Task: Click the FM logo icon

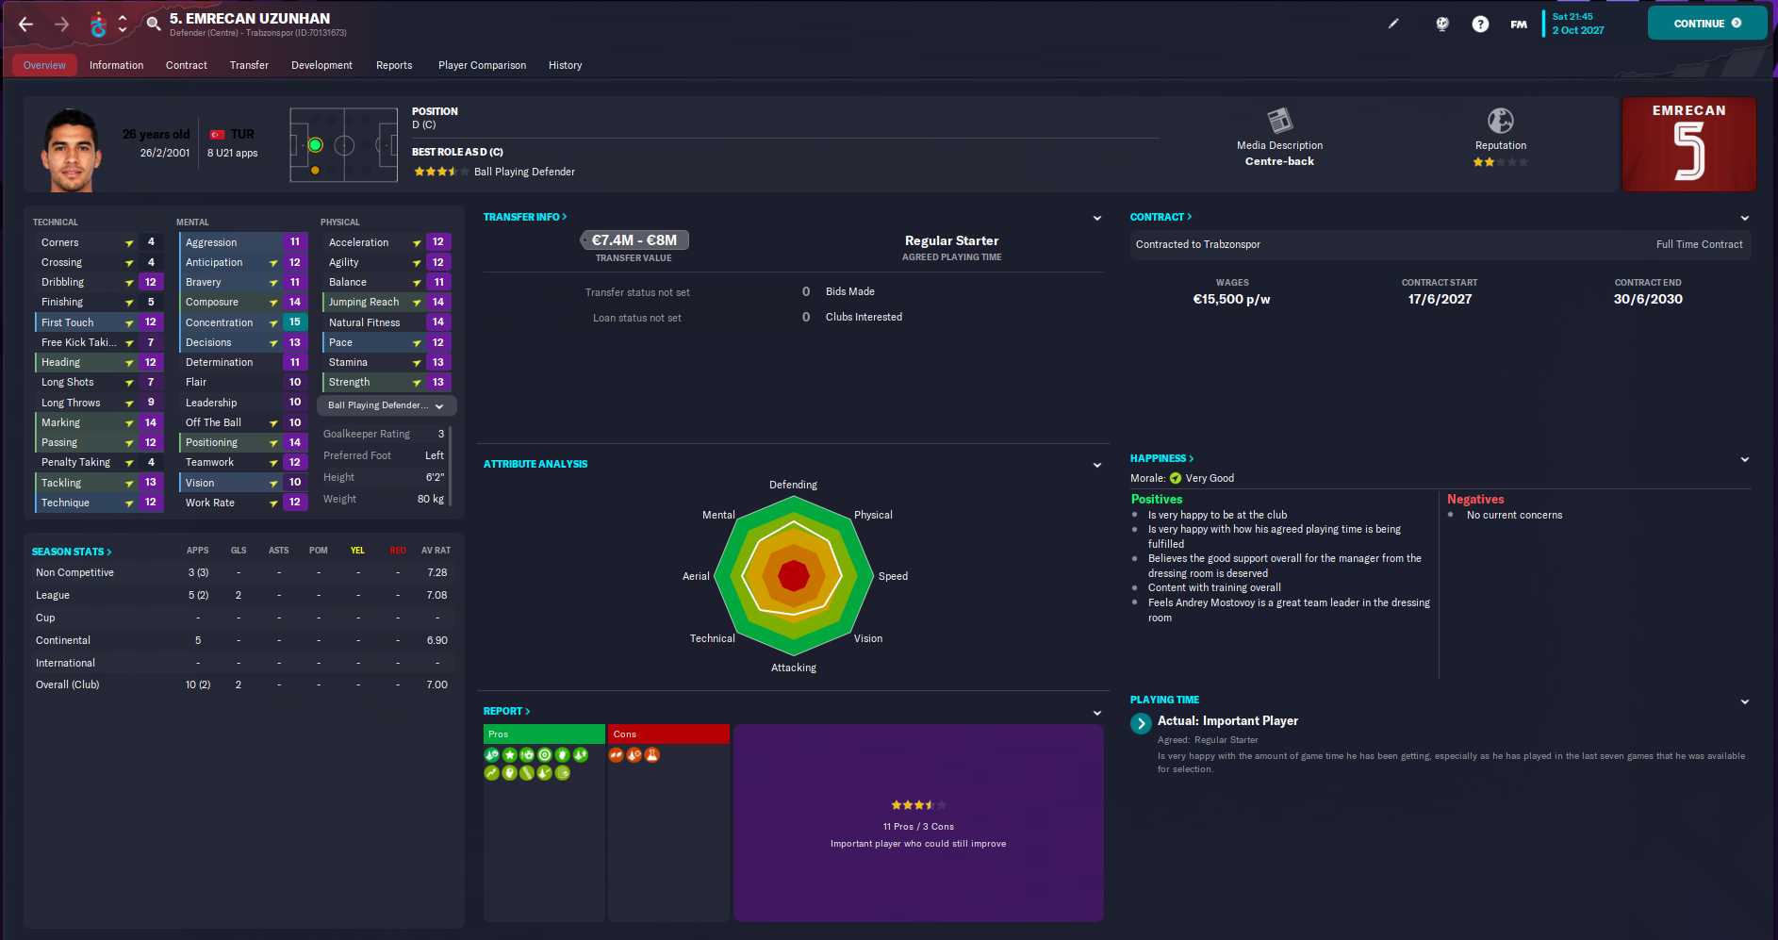Action: point(1518,24)
